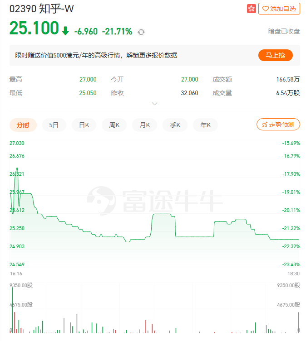This screenshot has height=341, width=306.
Task: Click the tallest green volume bar at open
Action: pyautogui.click(x=12, y=310)
